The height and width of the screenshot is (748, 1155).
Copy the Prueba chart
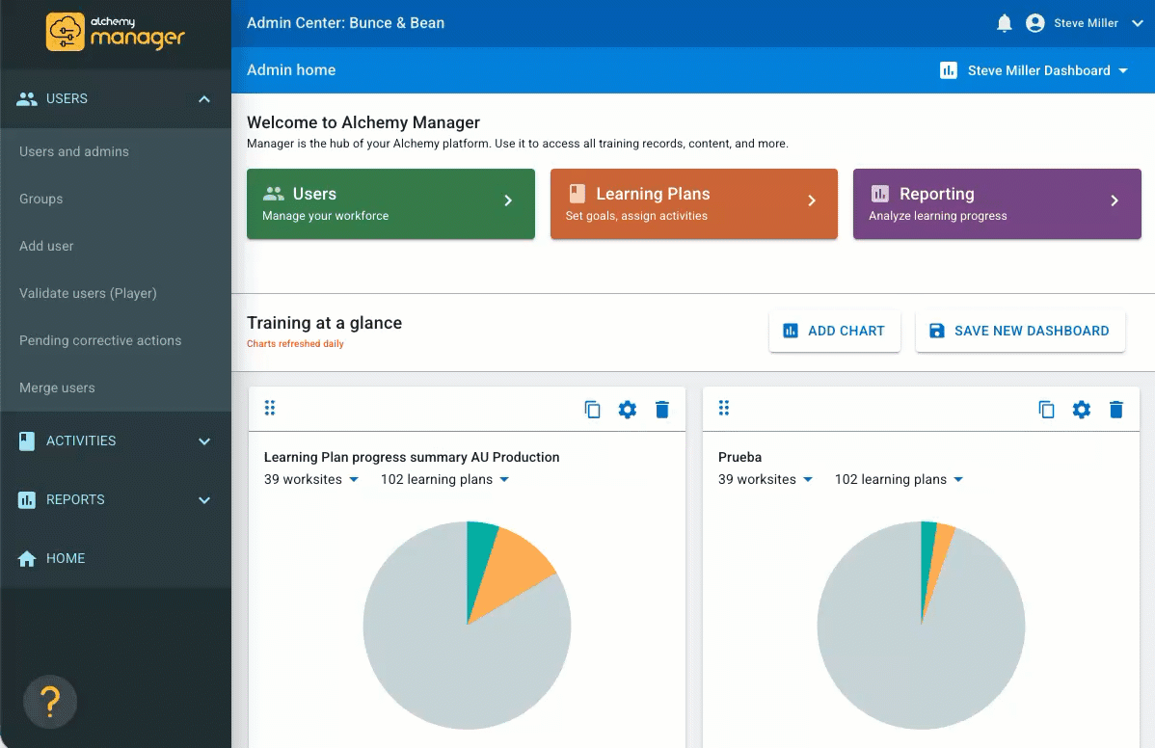pyautogui.click(x=1046, y=410)
